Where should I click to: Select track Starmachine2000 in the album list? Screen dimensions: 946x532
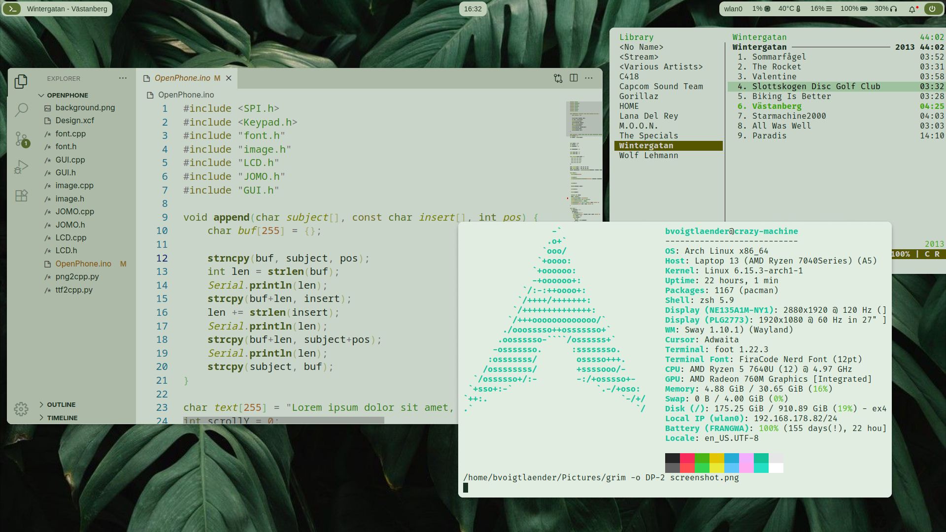click(789, 116)
